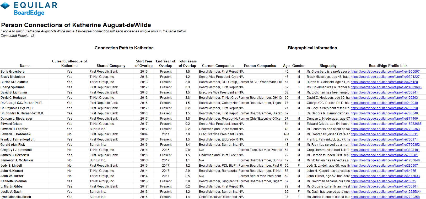This screenshot has height=199, width=426.
Task: Click the Biographical Information heading
Action: 312,48
